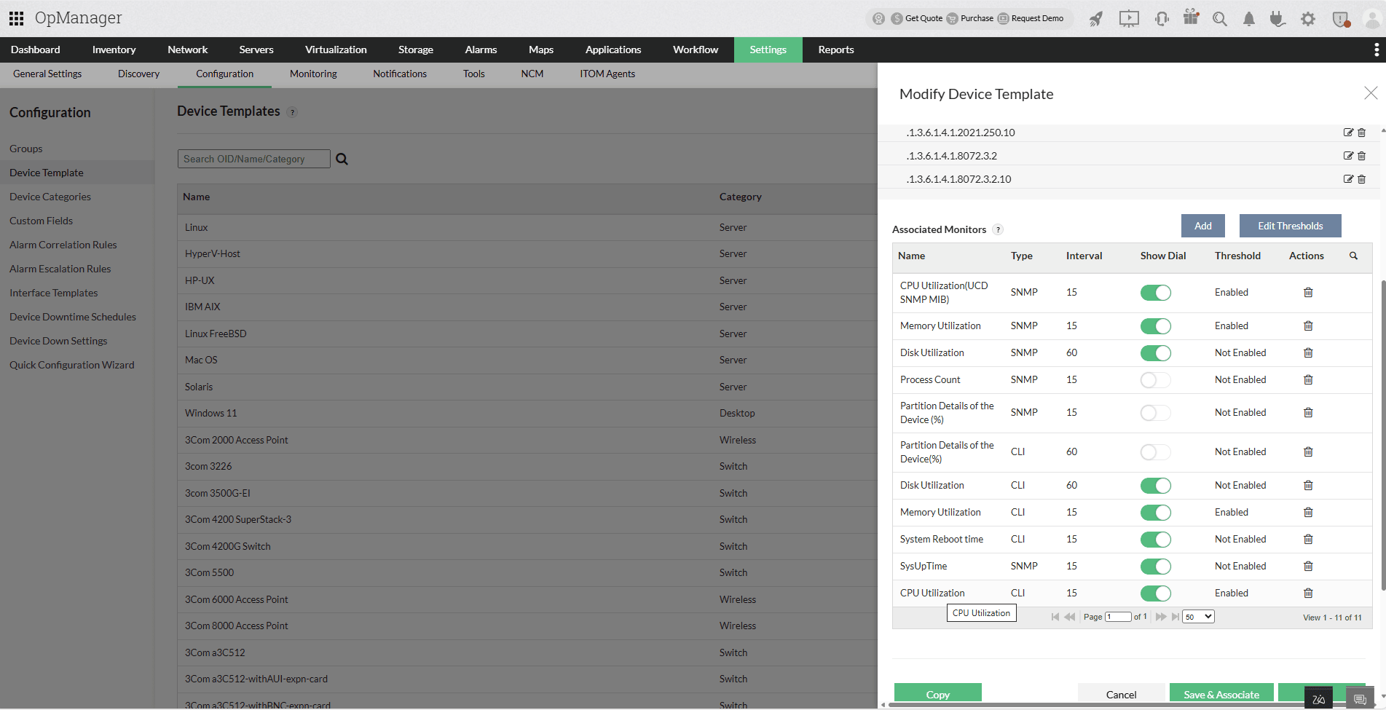Click the global search magnifier icon
The height and width of the screenshot is (710, 1386).
pos(1219,18)
